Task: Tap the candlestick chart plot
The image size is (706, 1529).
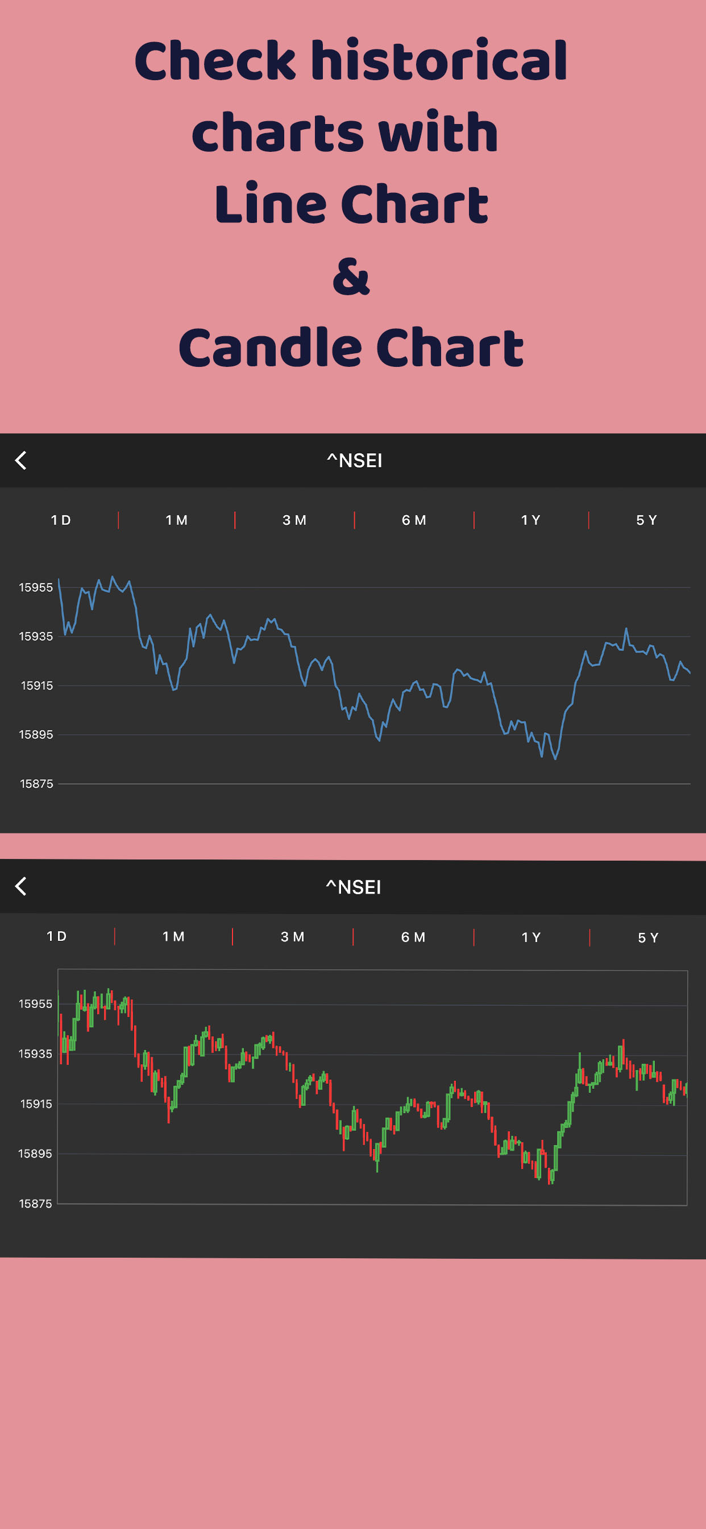Action: click(x=372, y=1088)
